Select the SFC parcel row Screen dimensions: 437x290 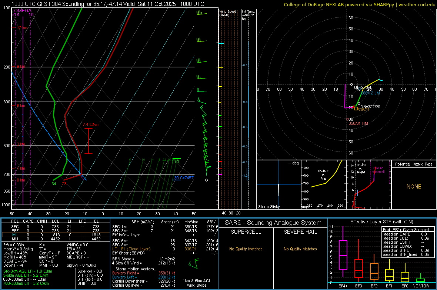pyautogui.click(x=56, y=227)
